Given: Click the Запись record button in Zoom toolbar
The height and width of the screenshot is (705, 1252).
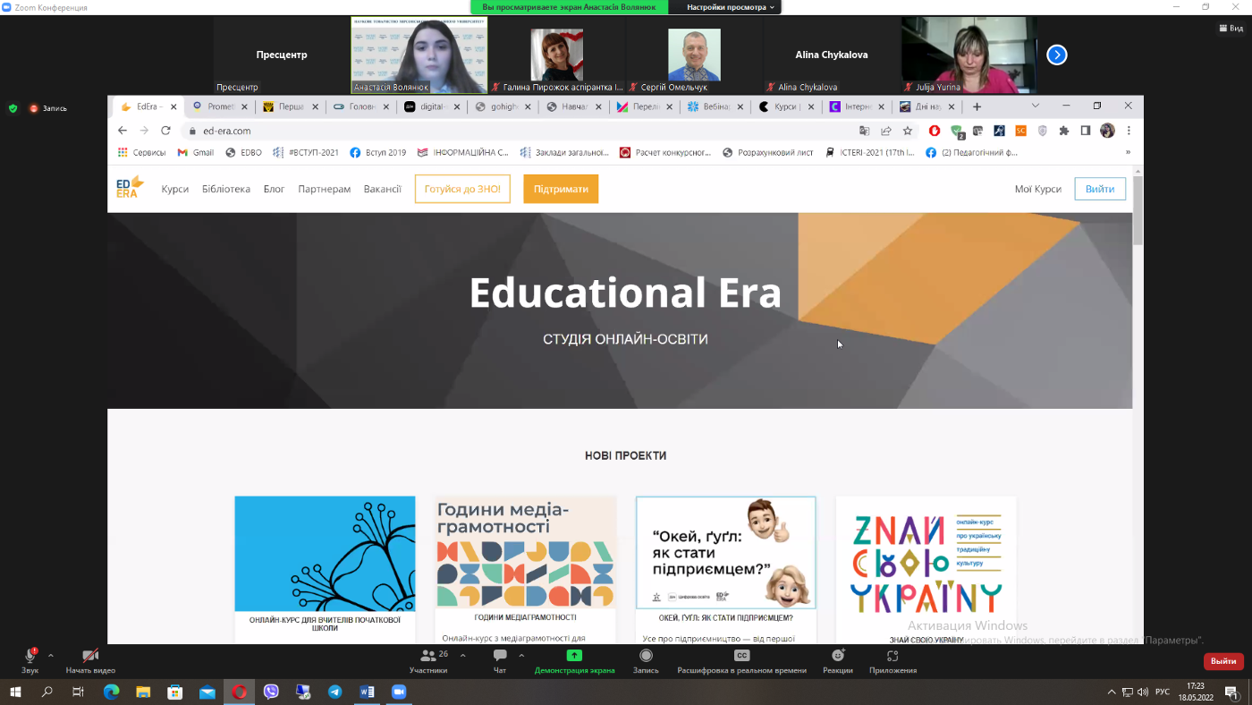Looking at the screenshot, I should 646,660.
